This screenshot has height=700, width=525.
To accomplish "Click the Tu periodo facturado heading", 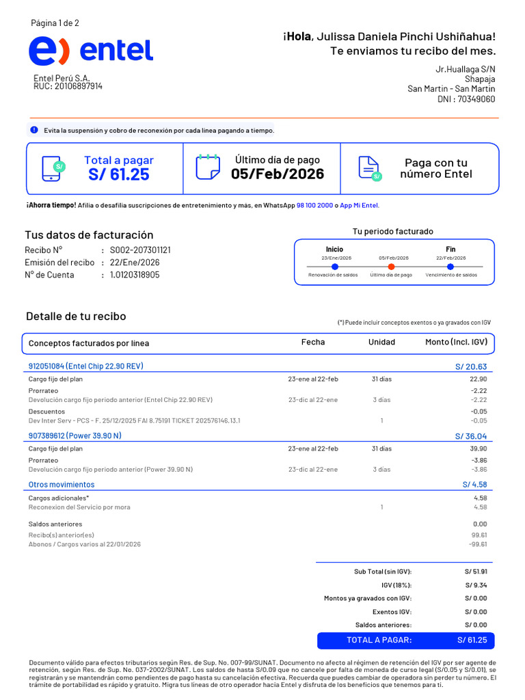I will pyautogui.click(x=393, y=231).
